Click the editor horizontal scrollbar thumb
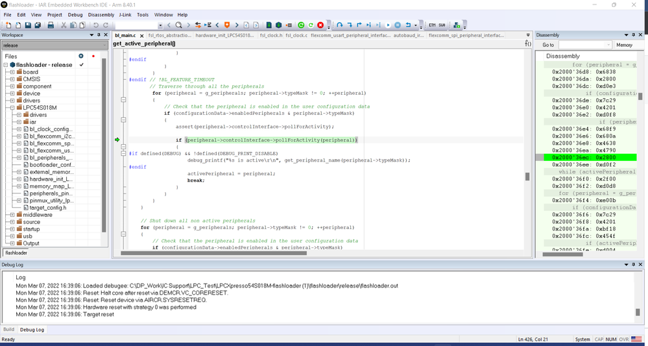 [213, 253]
